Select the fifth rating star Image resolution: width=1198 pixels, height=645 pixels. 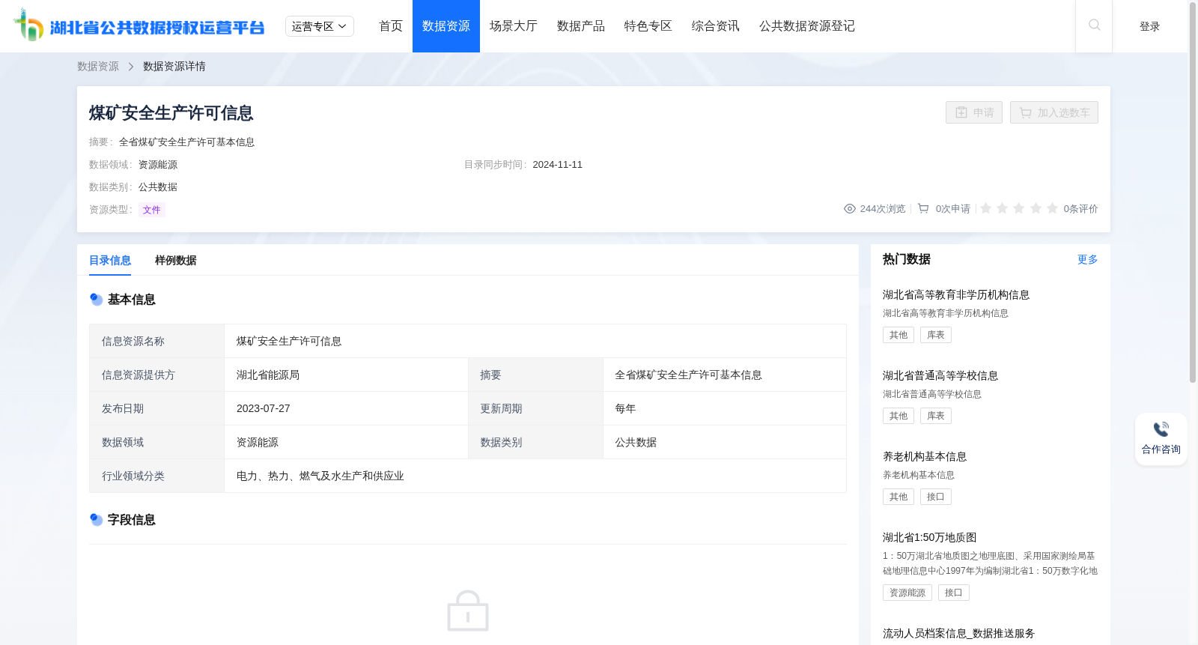tap(1053, 208)
